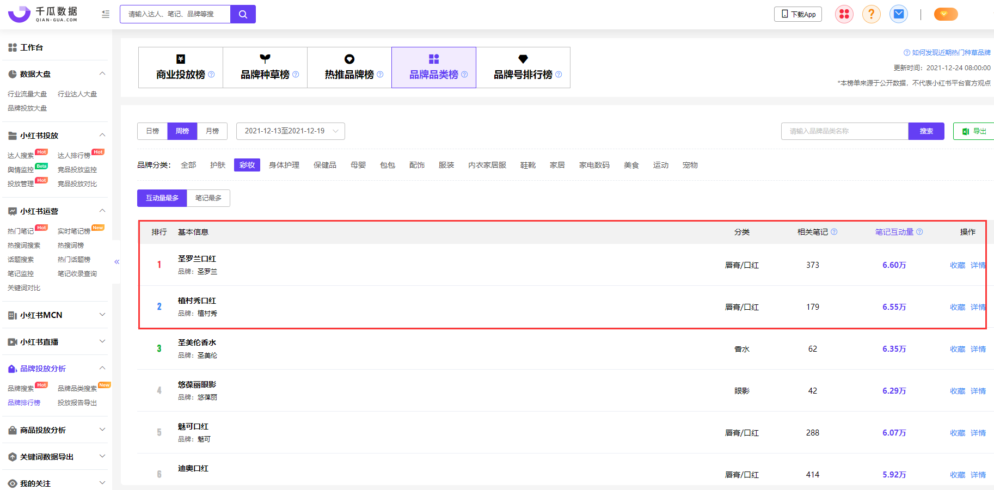
Task: Open the orange help question icon
Action: coord(872,14)
